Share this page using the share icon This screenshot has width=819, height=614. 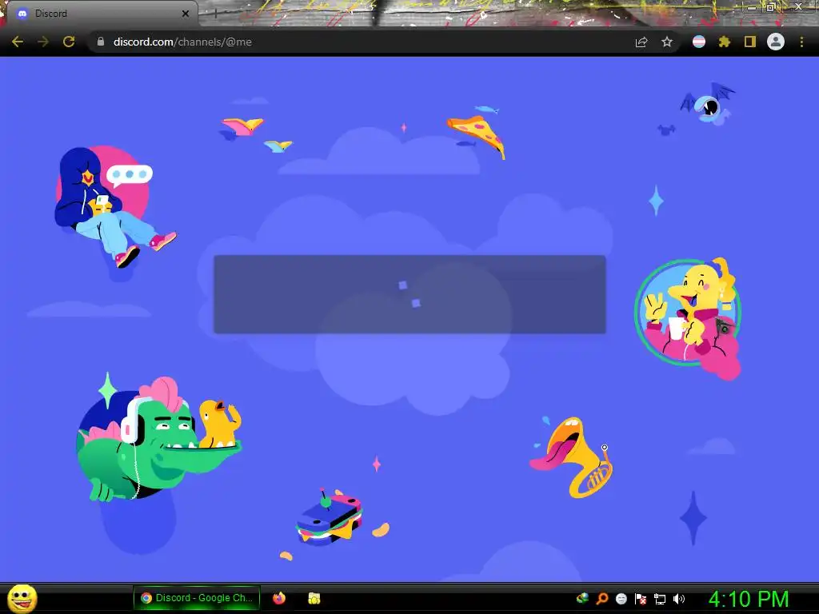point(641,42)
